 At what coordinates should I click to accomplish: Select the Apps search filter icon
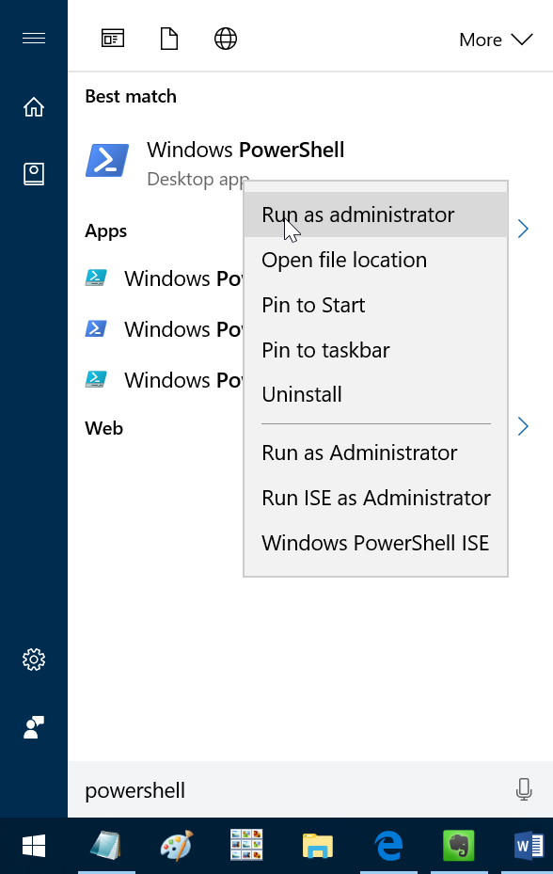[112, 39]
